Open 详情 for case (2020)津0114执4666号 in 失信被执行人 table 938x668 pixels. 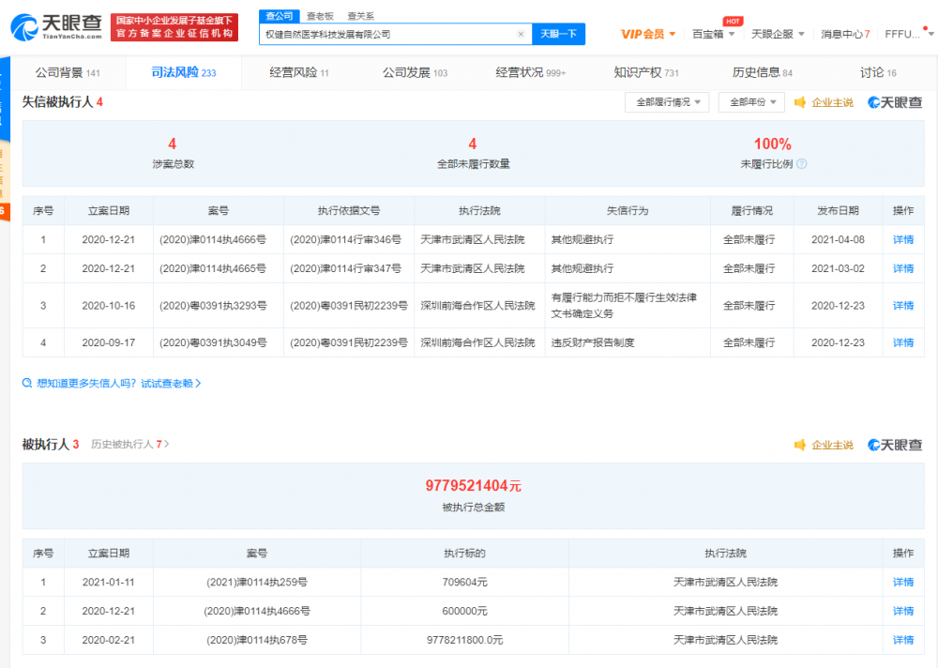pyautogui.click(x=902, y=239)
